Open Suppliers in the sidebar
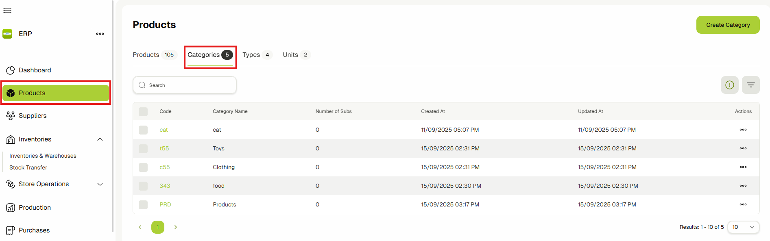770x241 pixels. tap(33, 116)
